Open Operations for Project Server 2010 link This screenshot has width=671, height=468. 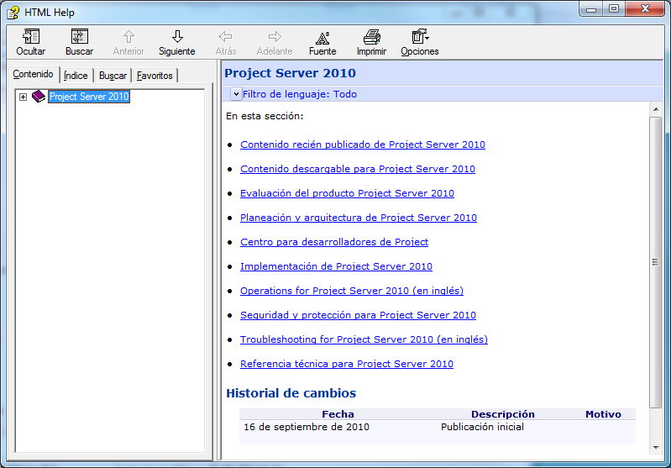(352, 292)
